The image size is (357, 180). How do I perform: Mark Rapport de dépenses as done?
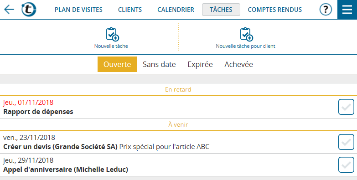(346, 107)
